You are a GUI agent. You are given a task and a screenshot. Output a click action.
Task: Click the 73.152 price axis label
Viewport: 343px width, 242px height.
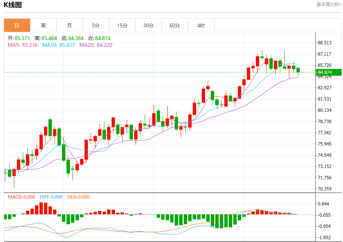pos(325,166)
